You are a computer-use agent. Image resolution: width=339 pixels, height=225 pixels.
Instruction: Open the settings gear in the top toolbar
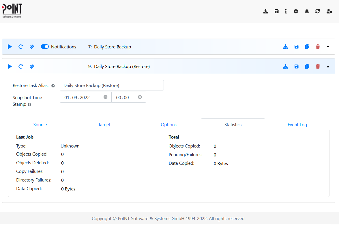296,11
